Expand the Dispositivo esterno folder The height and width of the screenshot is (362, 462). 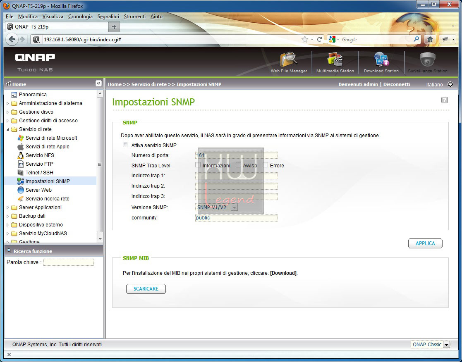[x=8, y=225]
